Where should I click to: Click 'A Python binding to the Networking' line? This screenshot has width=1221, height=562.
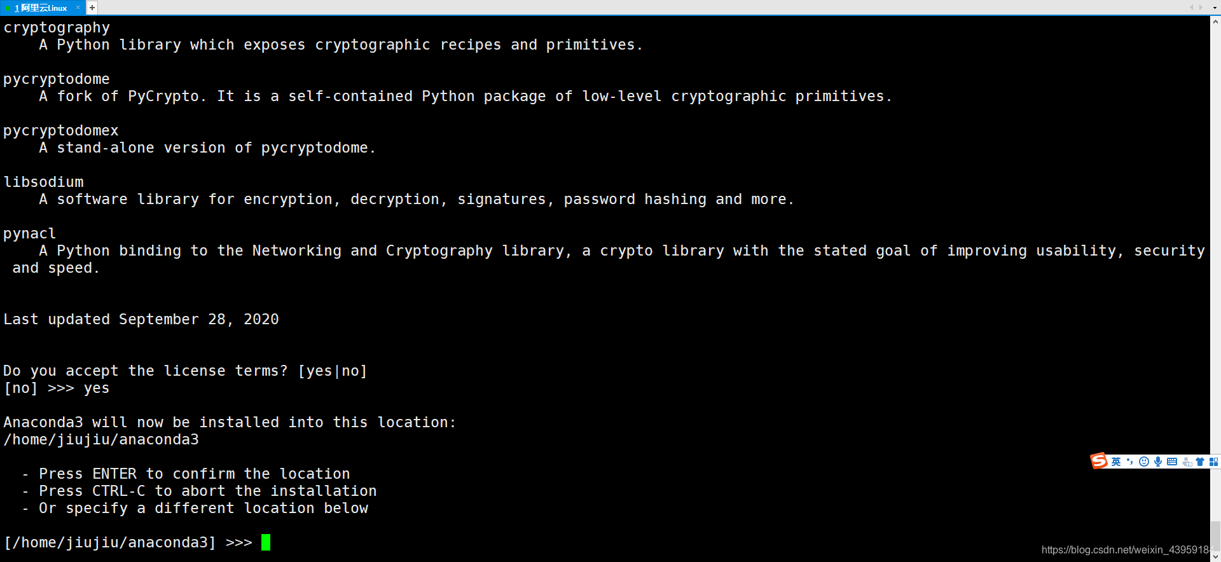point(622,250)
